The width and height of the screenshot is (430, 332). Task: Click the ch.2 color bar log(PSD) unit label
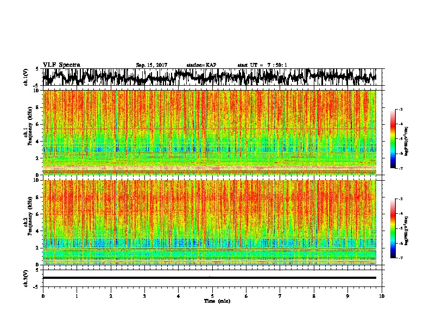coord(407,231)
